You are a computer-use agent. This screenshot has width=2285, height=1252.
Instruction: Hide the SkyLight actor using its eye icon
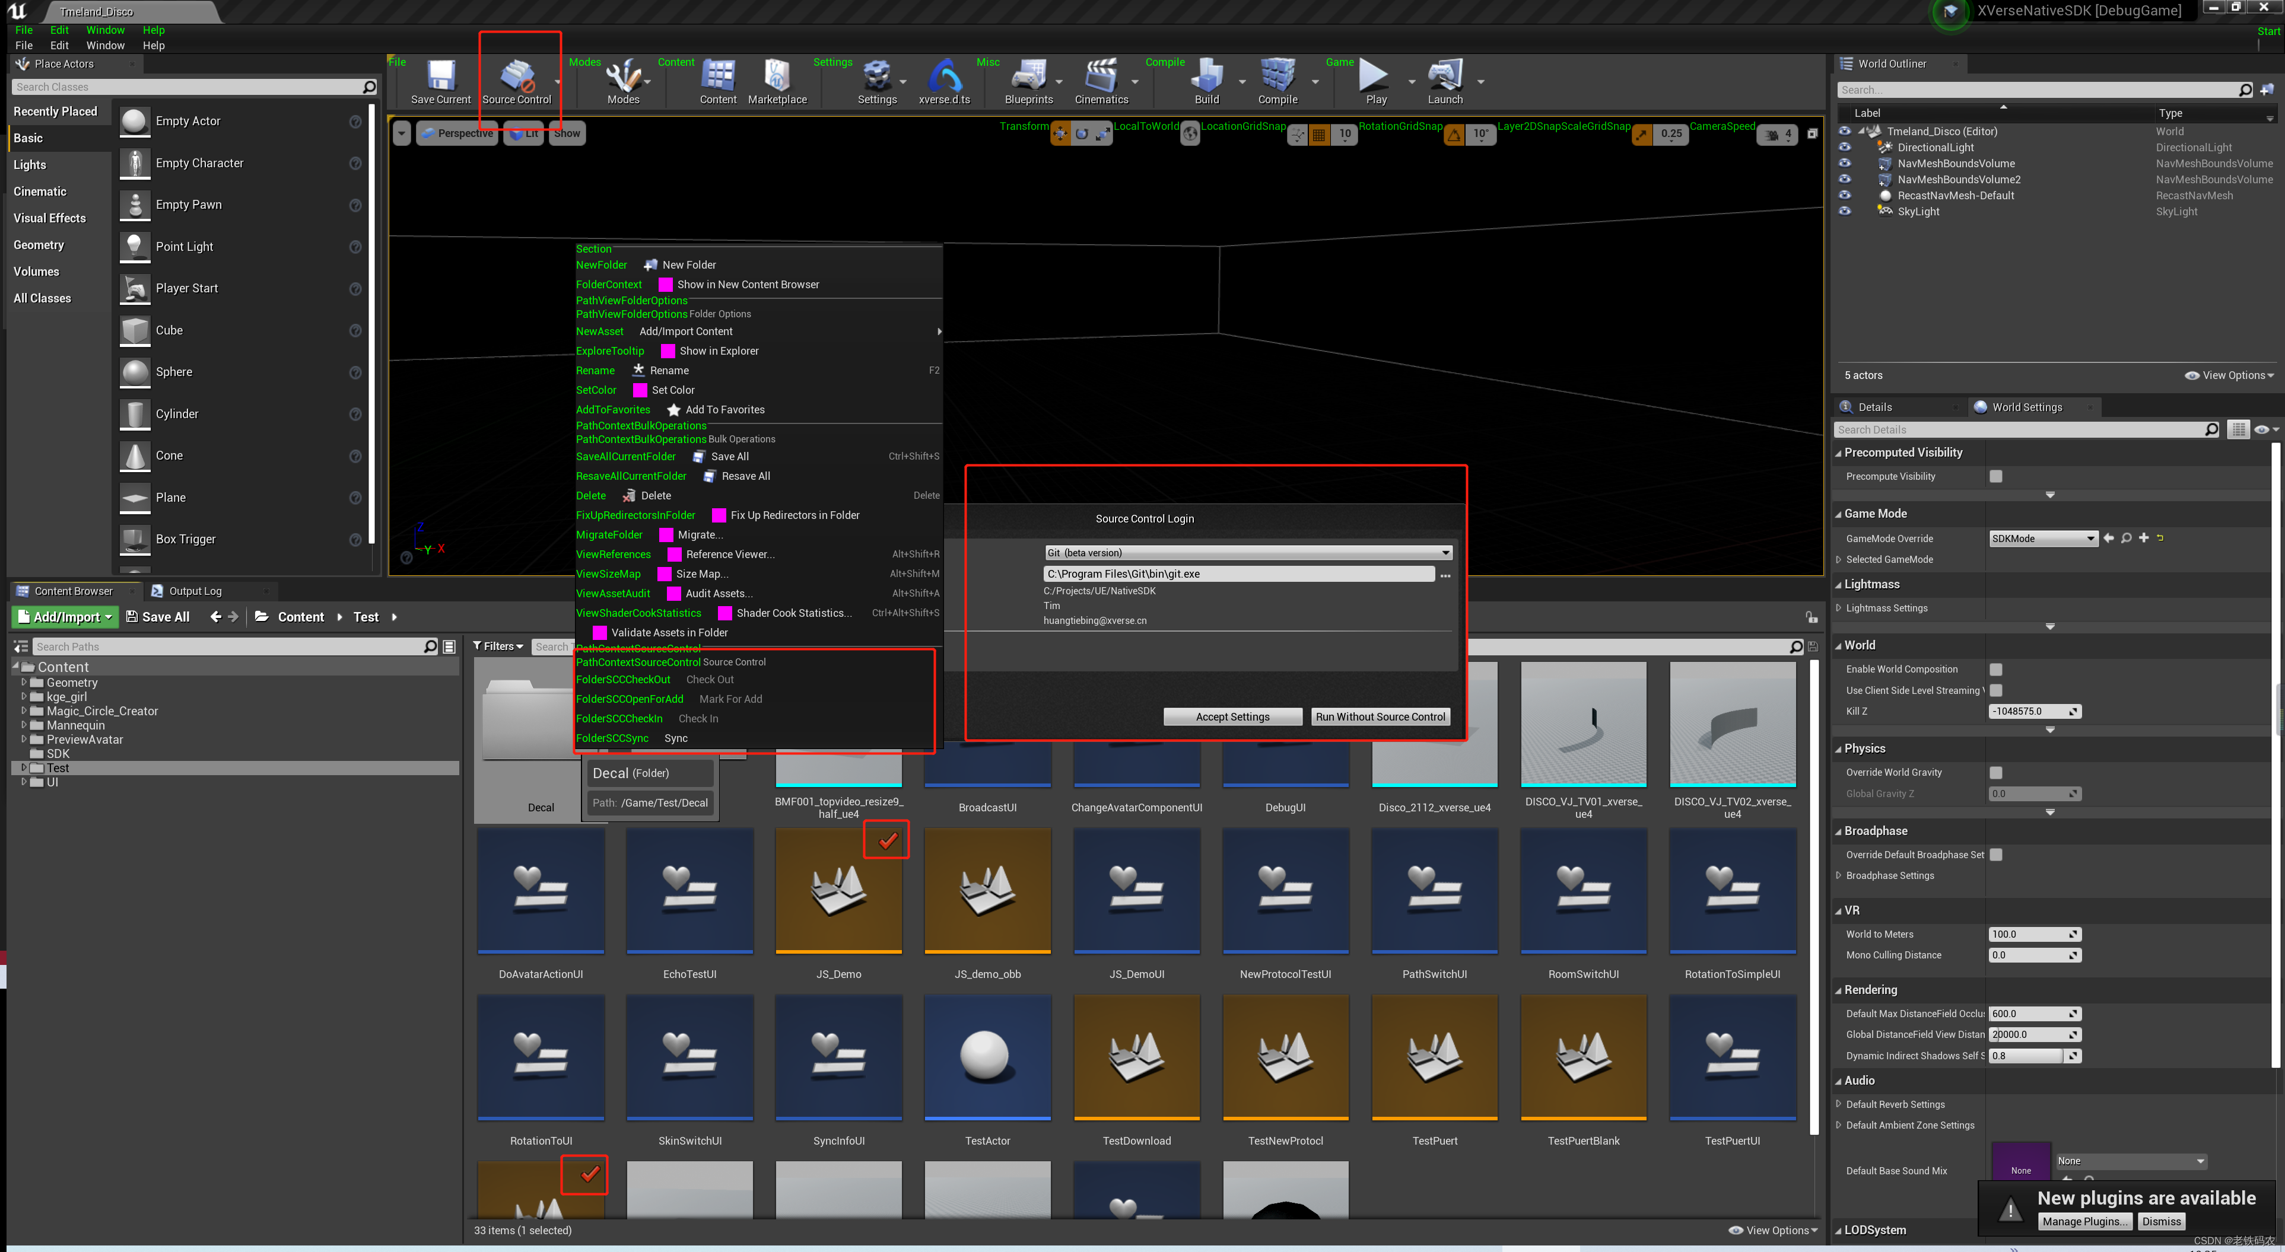tap(1844, 211)
